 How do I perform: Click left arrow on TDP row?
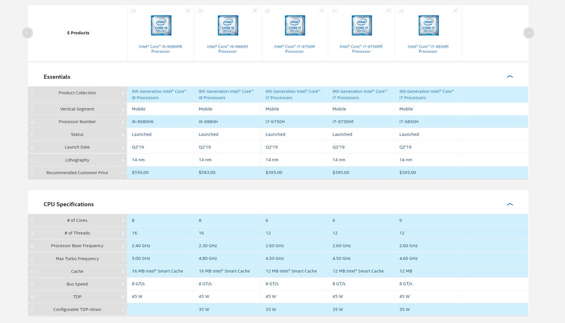pos(32,297)
